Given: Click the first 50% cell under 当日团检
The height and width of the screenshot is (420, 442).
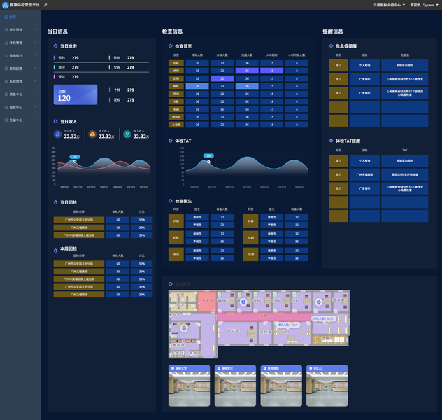Looking at the screenshot, I should [142, 220].
